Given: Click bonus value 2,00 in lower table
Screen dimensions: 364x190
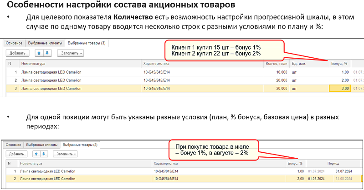Looking at the screenshot, I should (x=300, y=179).
